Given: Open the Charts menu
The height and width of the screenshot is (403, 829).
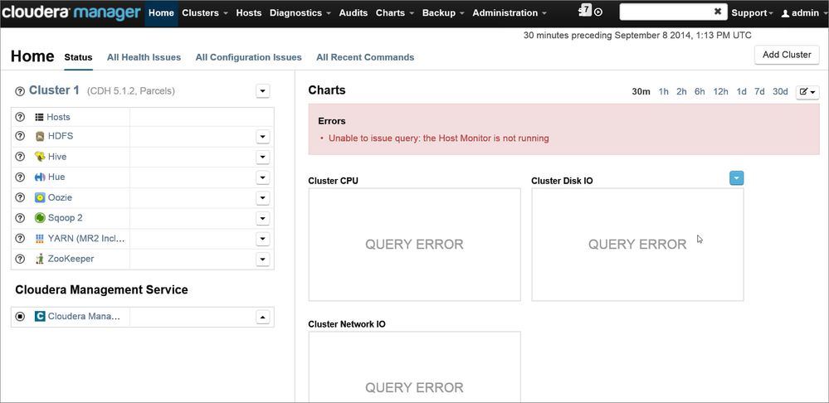Looking at the screenshot, I should pyautogui.click(x=394, y=12).
